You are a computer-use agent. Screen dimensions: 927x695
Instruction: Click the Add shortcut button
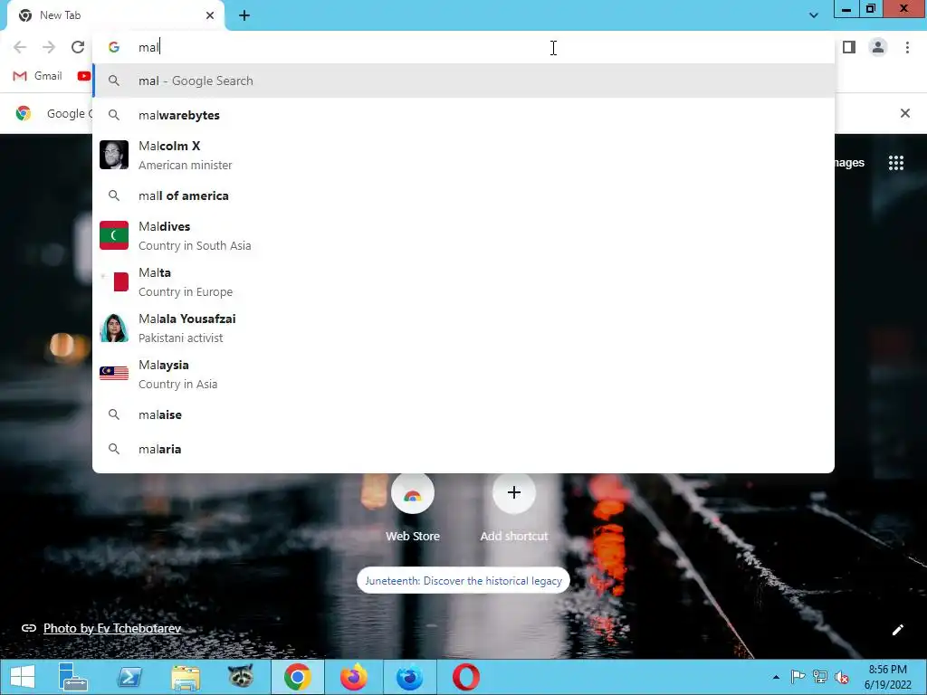click(514, 509)
